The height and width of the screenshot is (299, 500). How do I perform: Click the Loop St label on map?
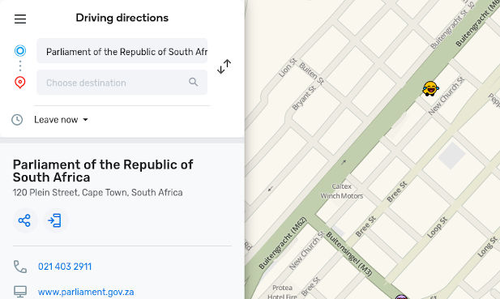(x=438, y=227)
